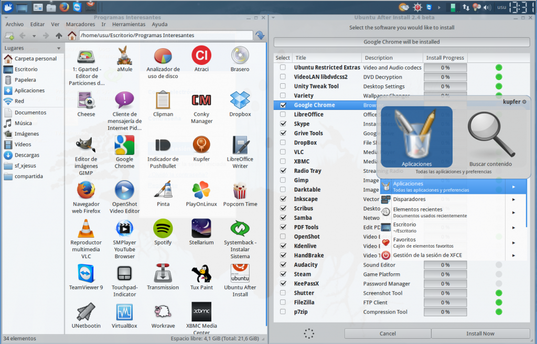Check the VLC checkbox
Viewport: 537px width, 344px height.
283,152
